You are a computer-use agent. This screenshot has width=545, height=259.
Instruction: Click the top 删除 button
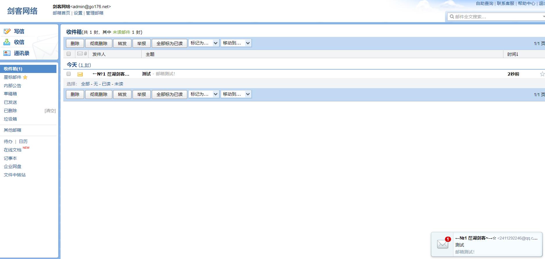click(75, 43)
